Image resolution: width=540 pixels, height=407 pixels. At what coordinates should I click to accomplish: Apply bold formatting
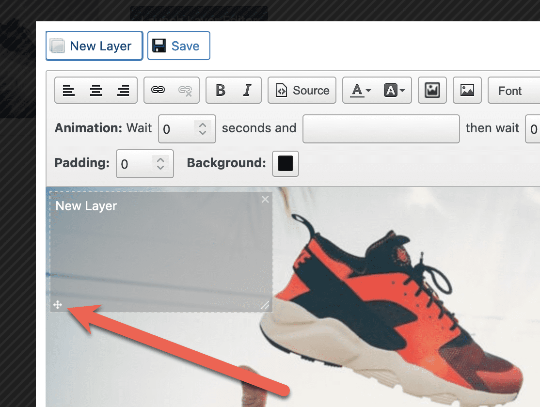pyautogui.click(x=220, y=90)
